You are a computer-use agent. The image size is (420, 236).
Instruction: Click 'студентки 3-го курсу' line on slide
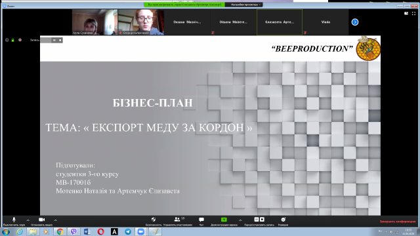(x=87, y=174)
